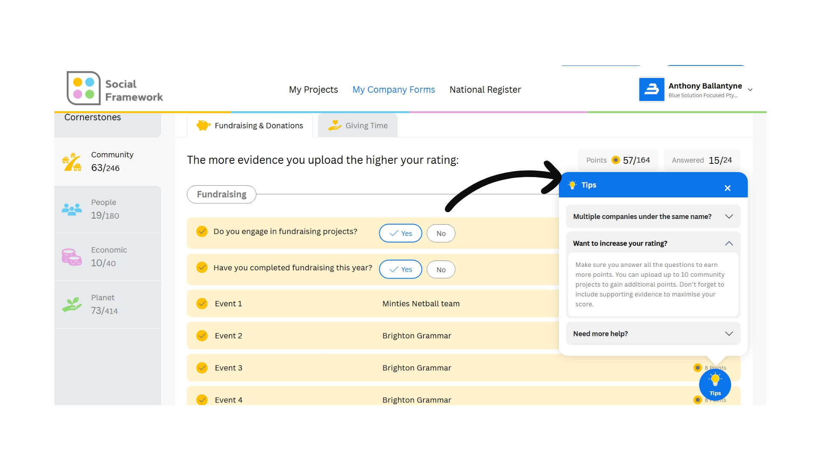The height and width of the screenshot is (462, 821).
Task: Click the Anthony Ballantyne user name
Action: click(705, 86)
